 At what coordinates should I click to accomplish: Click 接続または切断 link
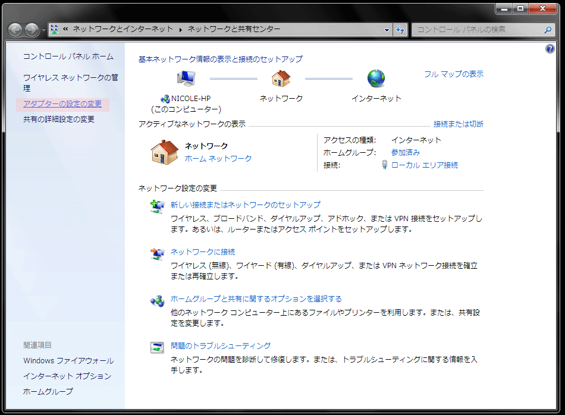click(459, 124)
